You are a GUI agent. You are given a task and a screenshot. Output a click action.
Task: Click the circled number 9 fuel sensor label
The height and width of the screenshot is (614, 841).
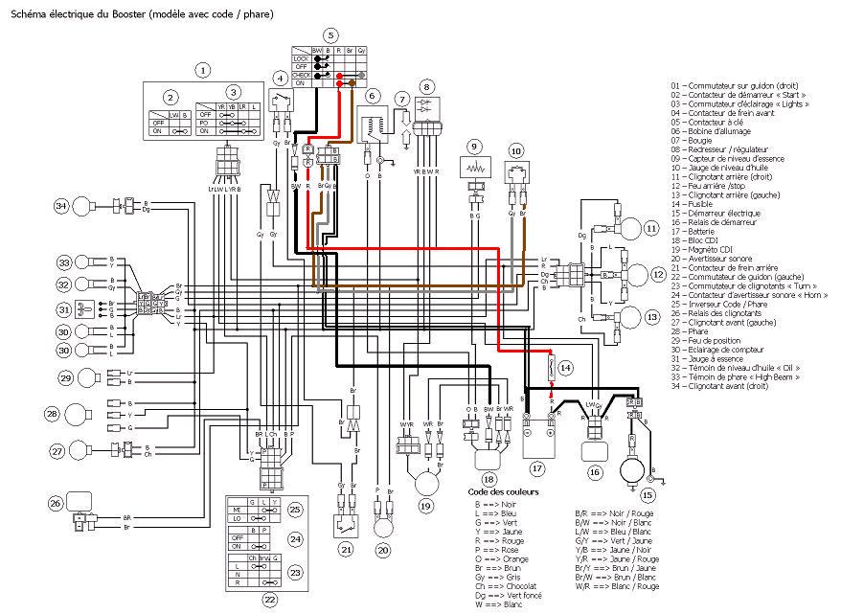474,146
